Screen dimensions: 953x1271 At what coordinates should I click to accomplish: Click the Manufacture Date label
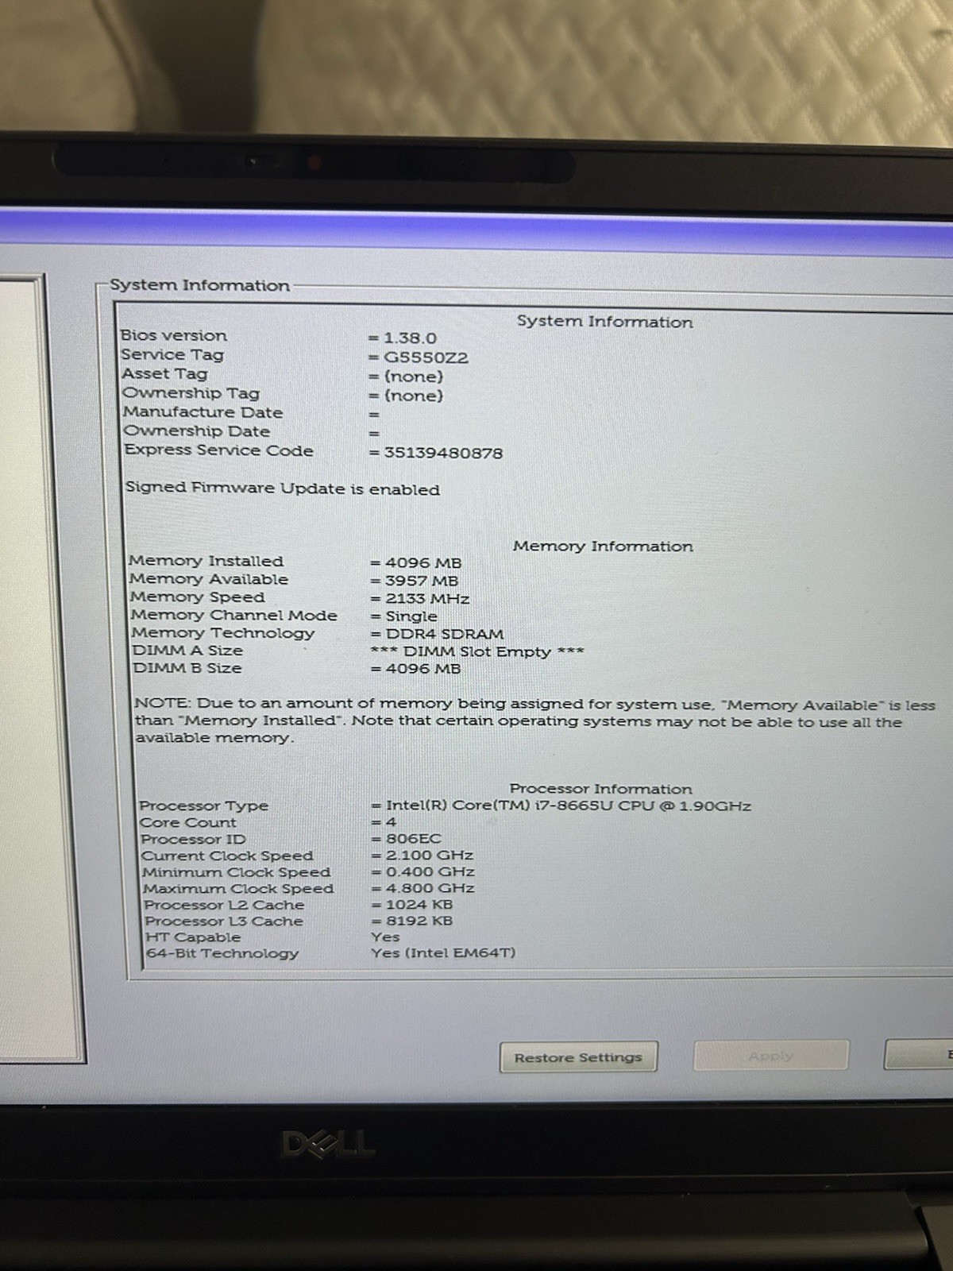tap(203, 412)
